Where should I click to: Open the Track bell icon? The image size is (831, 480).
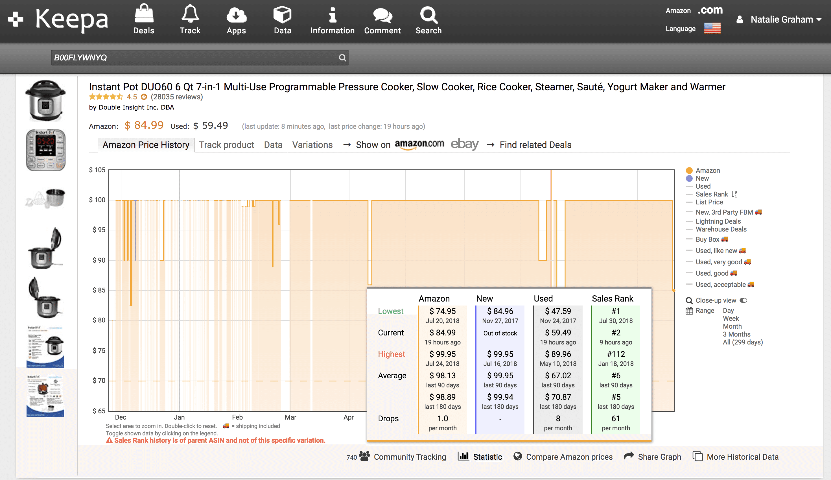pos(190,14)
